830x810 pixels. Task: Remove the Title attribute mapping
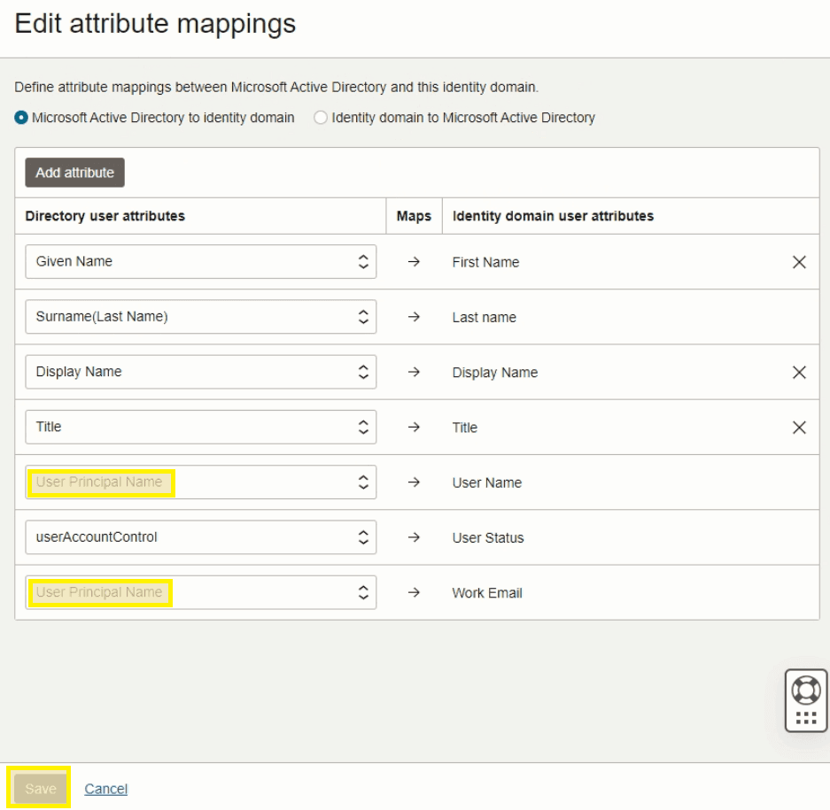point(799,427)
